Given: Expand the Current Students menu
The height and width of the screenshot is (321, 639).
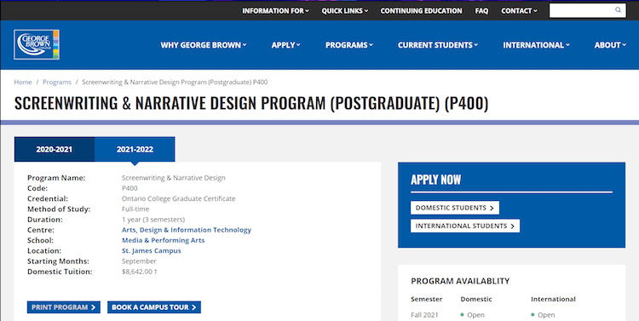Looking at the screenshot, I should tap(438, 45).
